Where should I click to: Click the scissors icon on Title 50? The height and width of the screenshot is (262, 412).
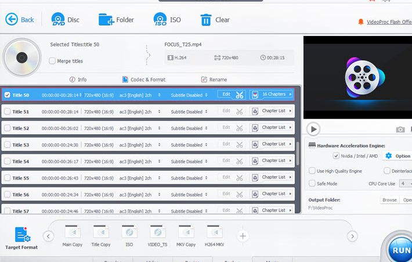(x=240, y=95)
